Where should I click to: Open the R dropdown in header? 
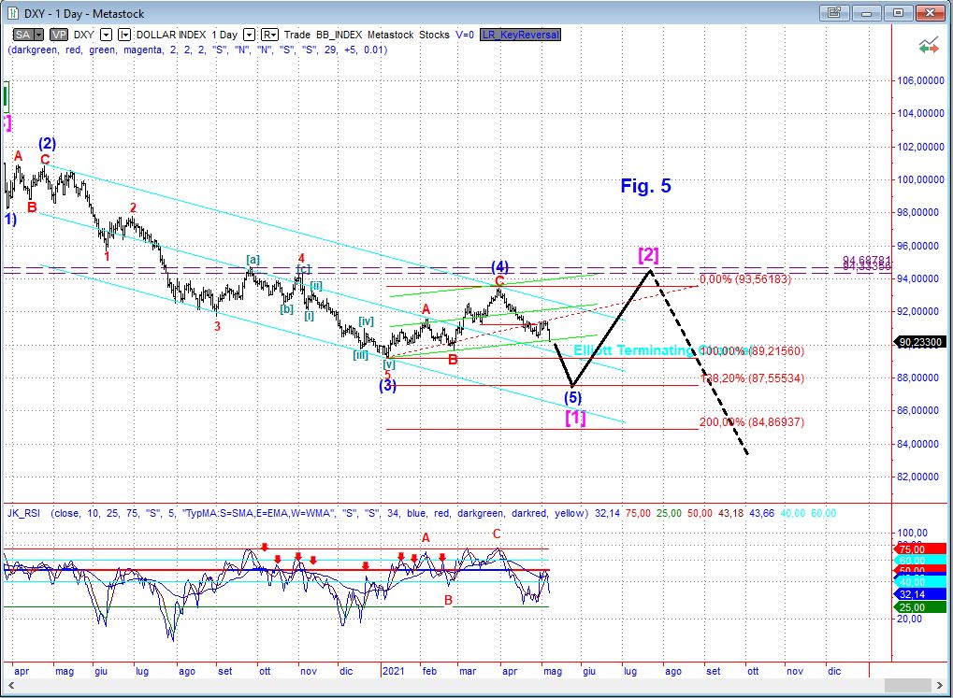pos(269,35)
